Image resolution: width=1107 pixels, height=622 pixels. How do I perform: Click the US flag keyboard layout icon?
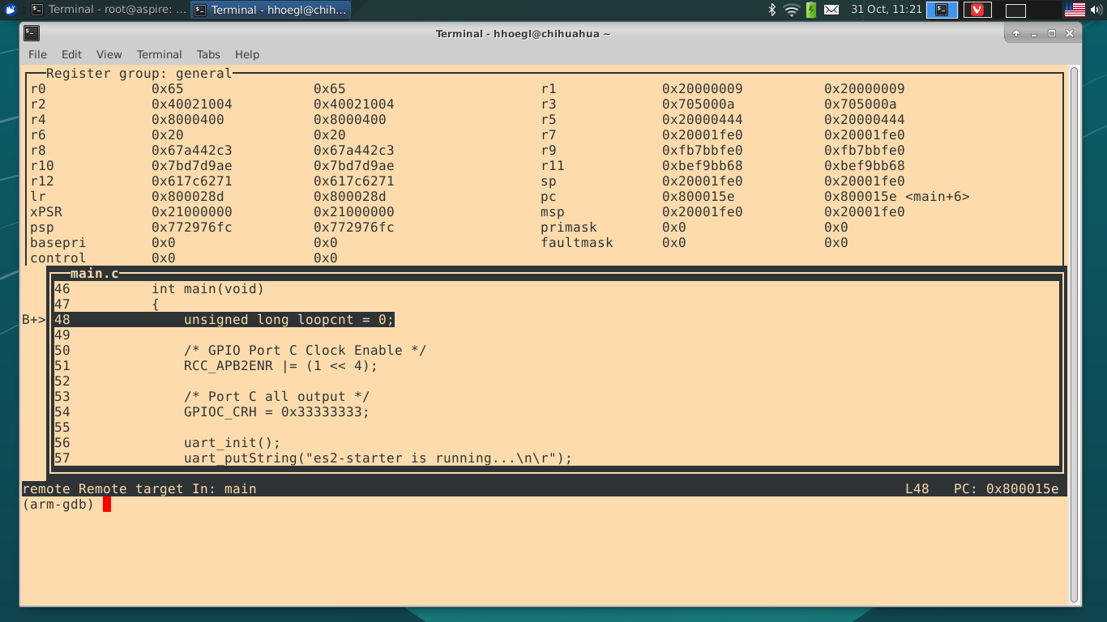(x=1075, y=10)
